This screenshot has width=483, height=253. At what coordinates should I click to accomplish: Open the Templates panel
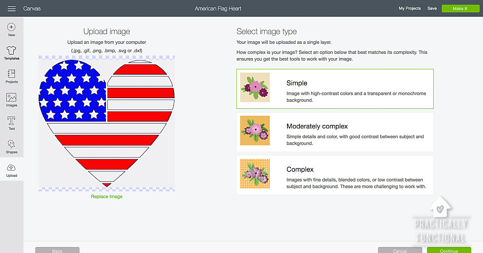coord(12,53)
